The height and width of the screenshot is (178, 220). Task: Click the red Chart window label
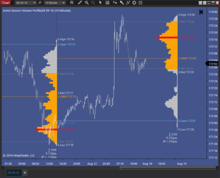pos(5,2)
